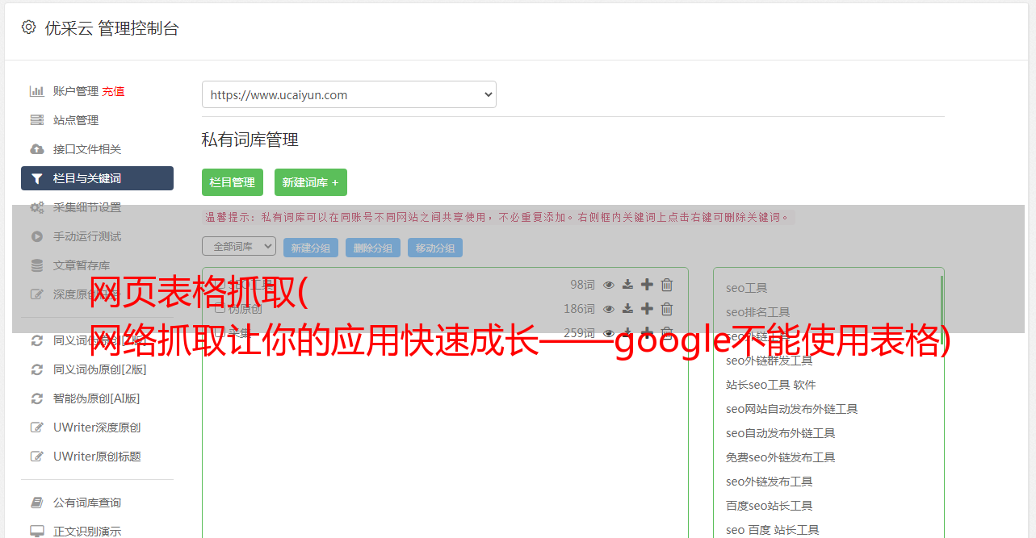Delete the 98词 library with trash icon
The height and width of the screenshot is (538, 1036).
coord(667,285)
